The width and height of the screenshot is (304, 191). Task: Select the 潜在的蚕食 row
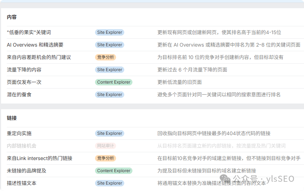click(155, 95)
